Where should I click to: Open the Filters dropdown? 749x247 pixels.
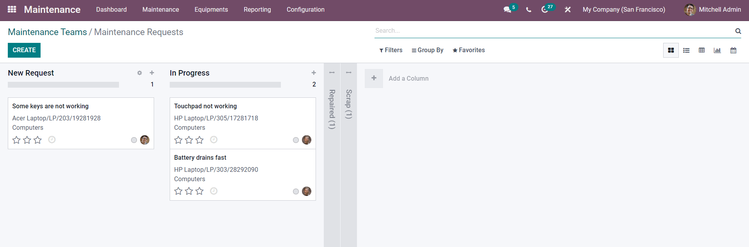tap(390, 50)
